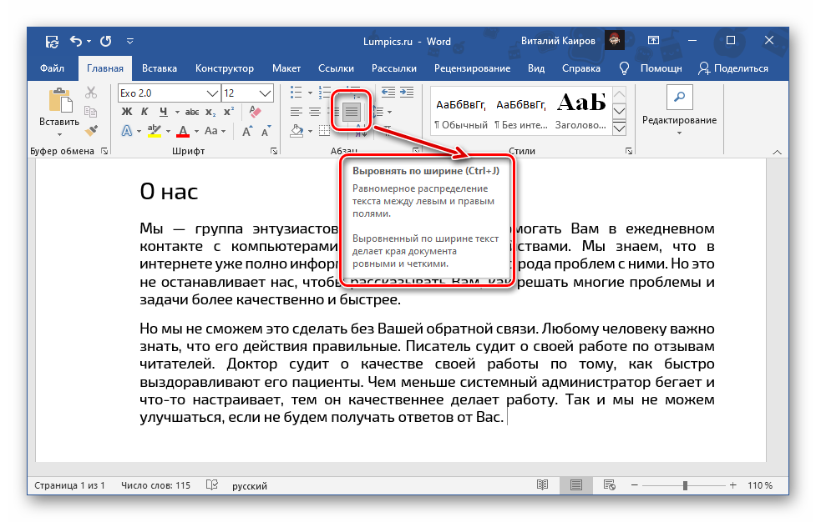Open the Вставка ribbon tab

point(159,68)
